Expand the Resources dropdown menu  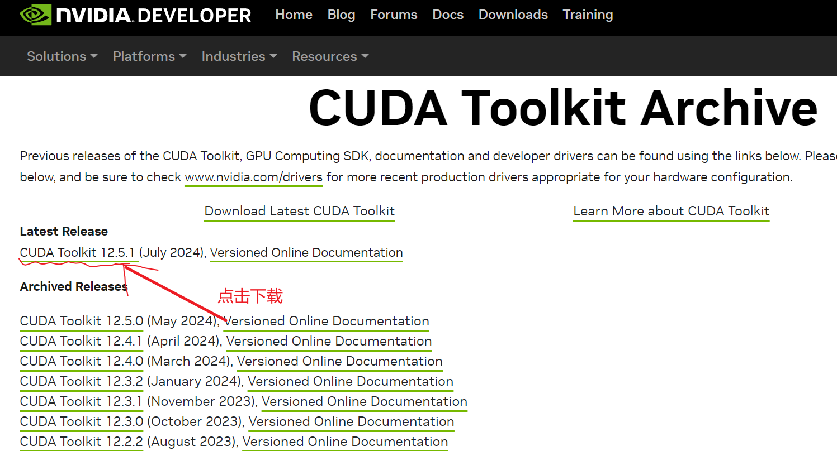(330, 56)
